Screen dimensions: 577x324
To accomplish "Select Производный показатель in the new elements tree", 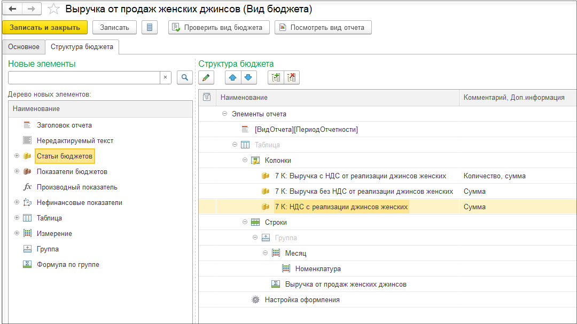I will pos(77,187).
